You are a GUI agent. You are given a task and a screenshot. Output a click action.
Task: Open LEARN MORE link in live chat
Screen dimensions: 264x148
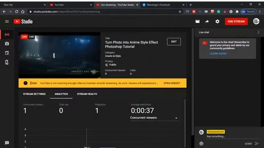point(218,53)
